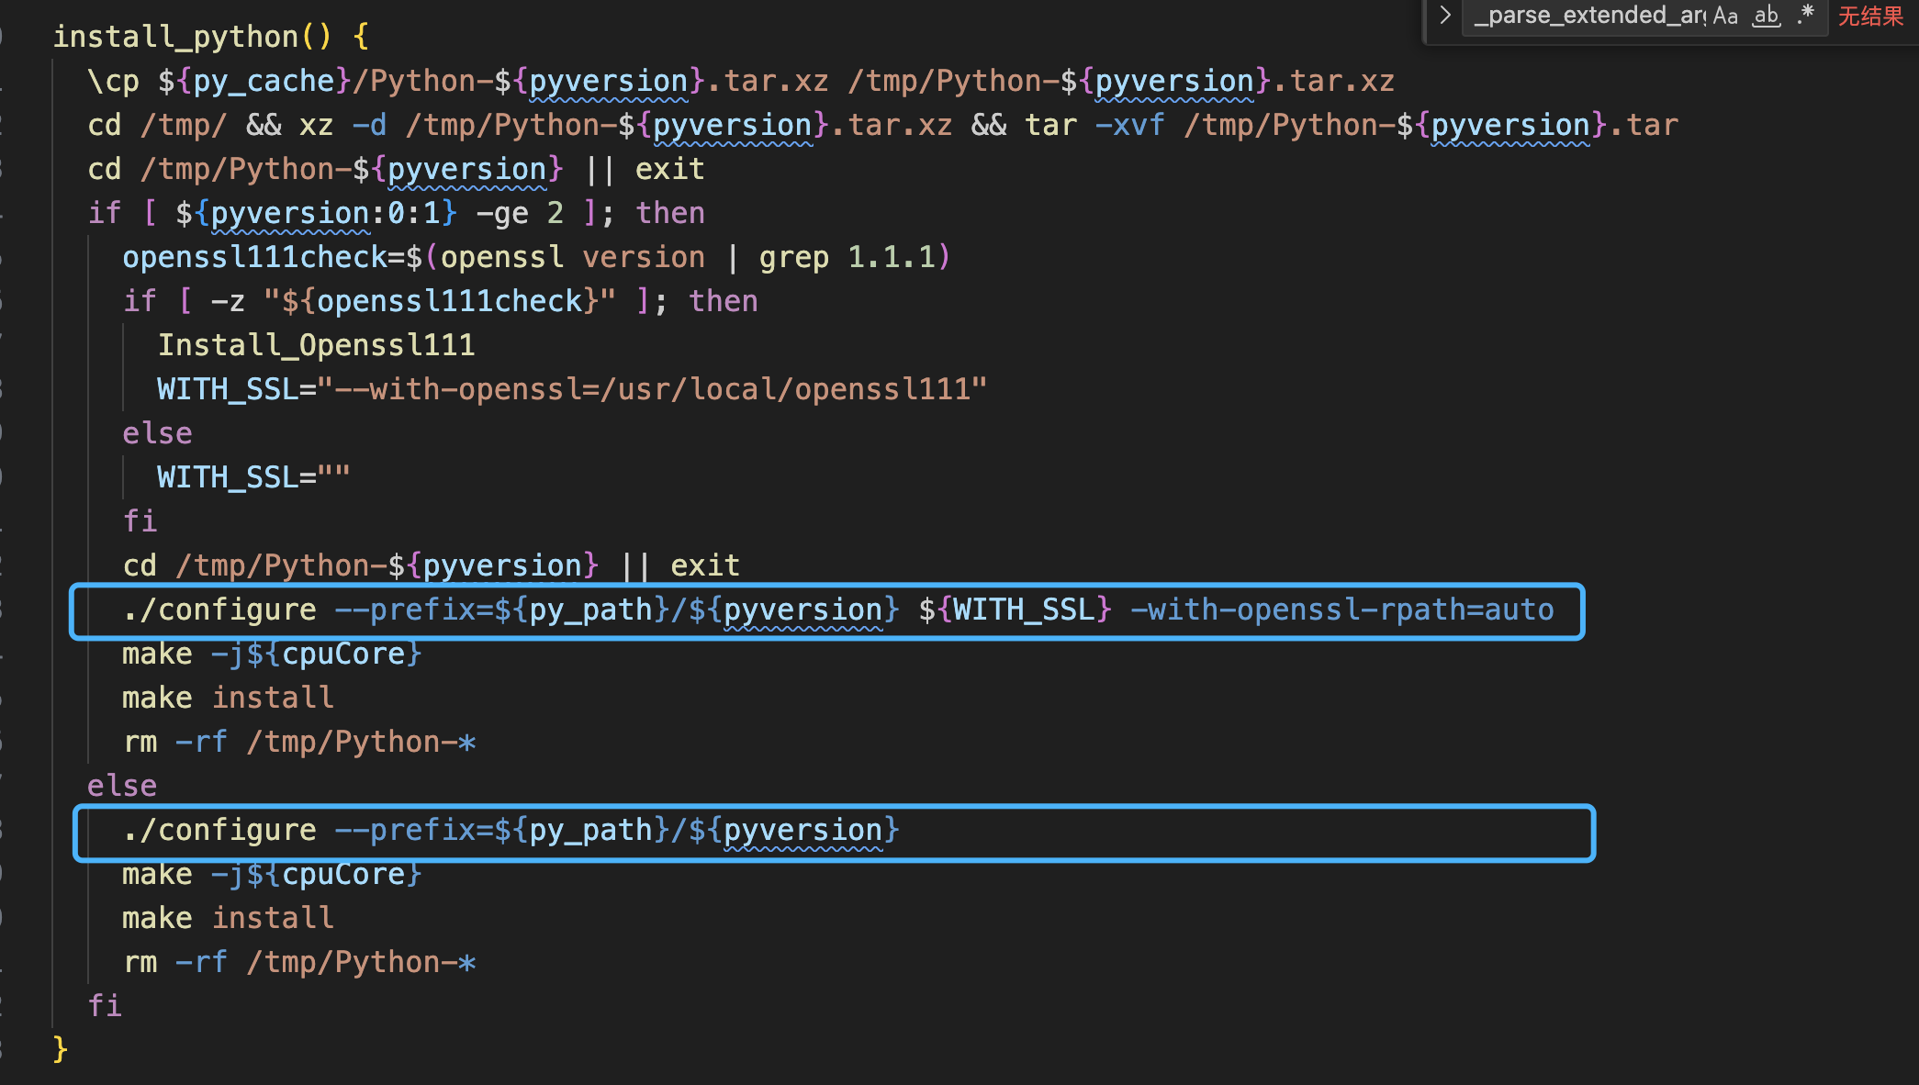The width and height of the screenshot is (1919, 1085).
Task: Click the tar -xvf command text
Action: pyautogui.click(x=1094, y=125)
